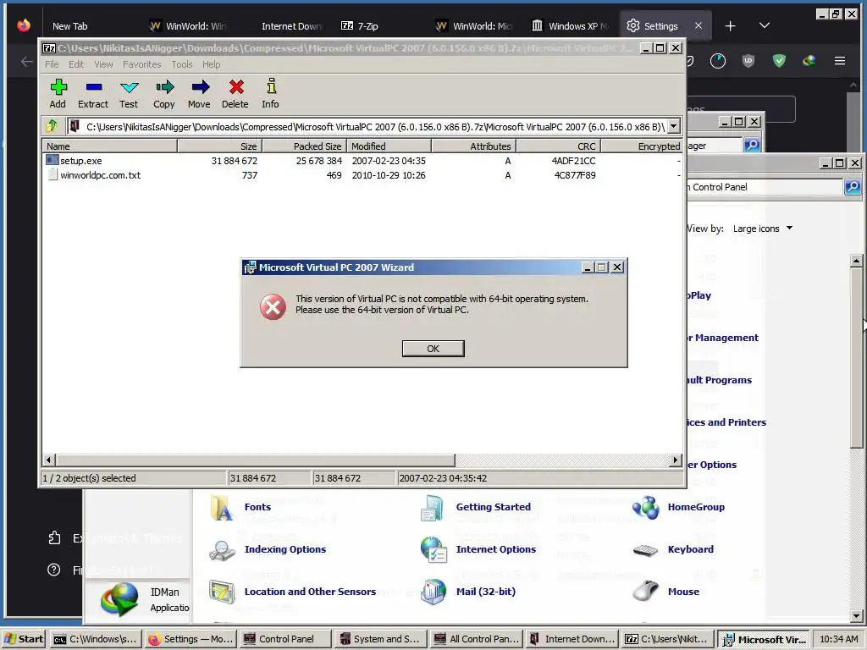Click the error icon in Virtual PC dialog
This screenshot has height=650, width=867.
(273, 306)
